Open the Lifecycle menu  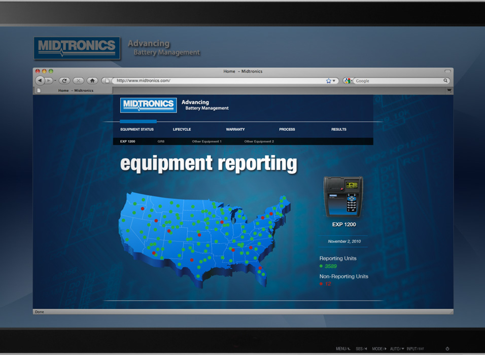pyautogui.click(x=182, y=129)
